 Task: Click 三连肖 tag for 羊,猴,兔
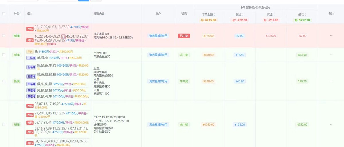pyautogui.click(x=31, y=58)
